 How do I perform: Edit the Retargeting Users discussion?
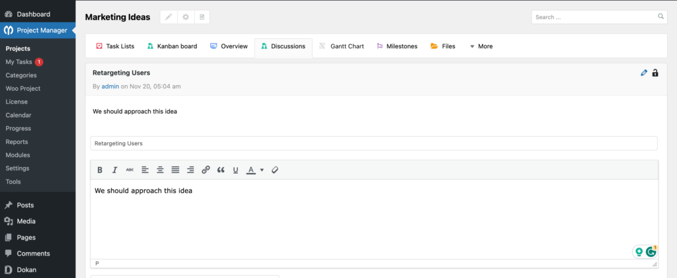click(x=644, y=73)
